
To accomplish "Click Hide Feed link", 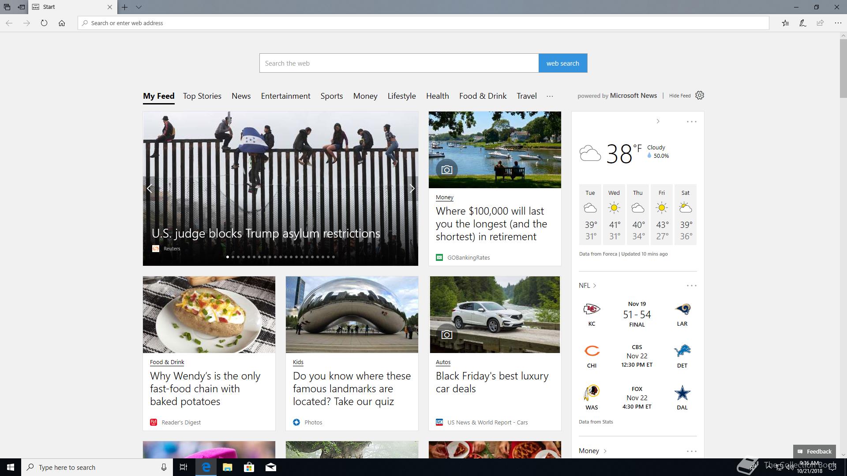I will (x=680, y=96).
